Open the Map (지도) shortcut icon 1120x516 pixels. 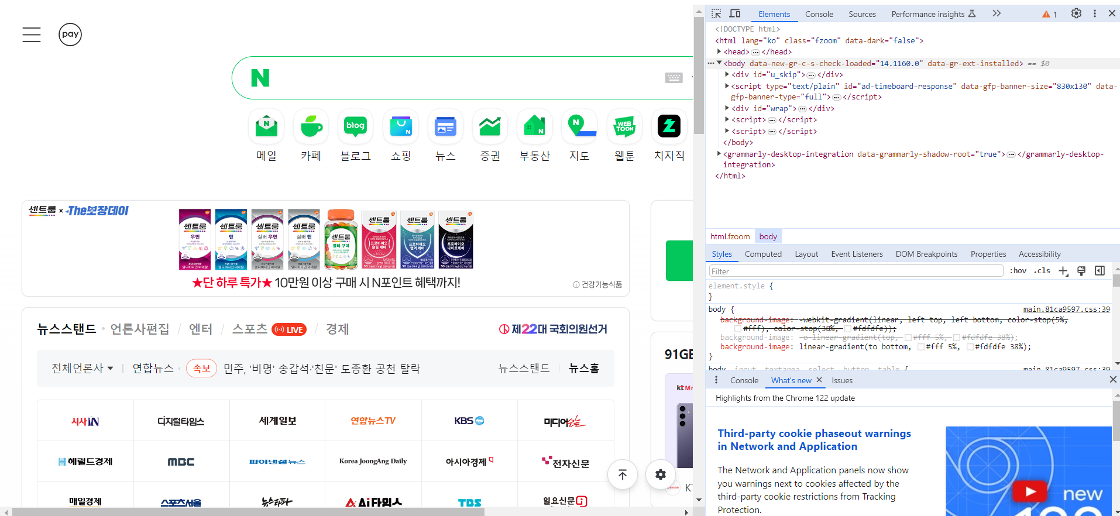click(x=579, y=126)
